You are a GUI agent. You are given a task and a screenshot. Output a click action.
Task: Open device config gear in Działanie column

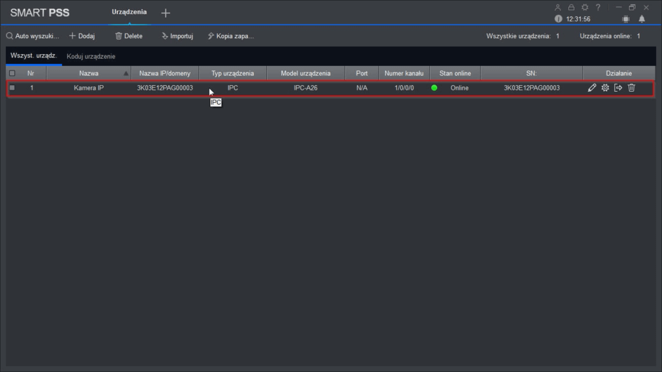point(605,88)
